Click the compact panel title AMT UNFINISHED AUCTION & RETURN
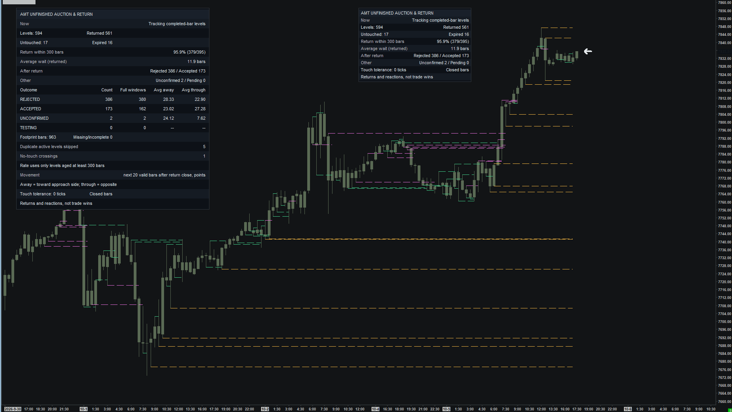This screenshot has height=412, width=732. [397, 13]
